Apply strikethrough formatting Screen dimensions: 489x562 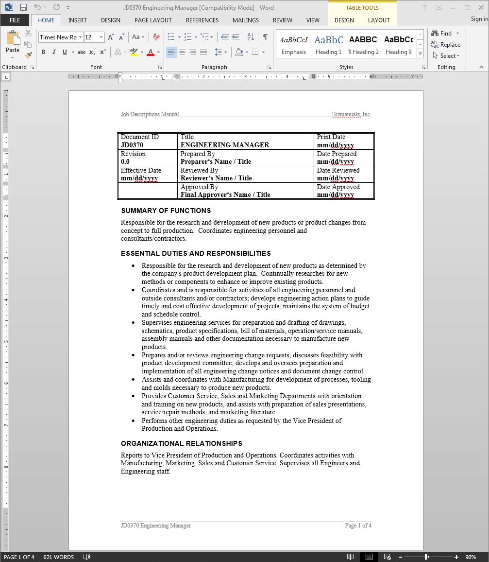tap(82, 53)
